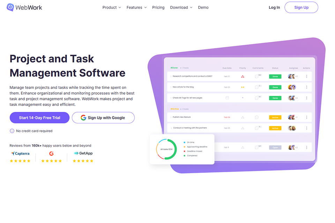Expand the Check Alt Tags task row

[171, 98]
